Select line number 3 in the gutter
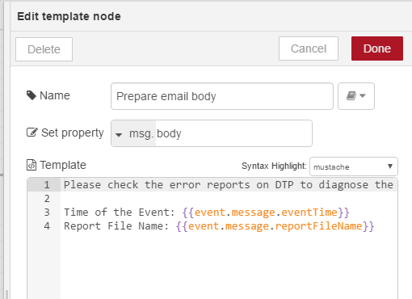Viewport: 412px width, 299px height. coord(47,213)
